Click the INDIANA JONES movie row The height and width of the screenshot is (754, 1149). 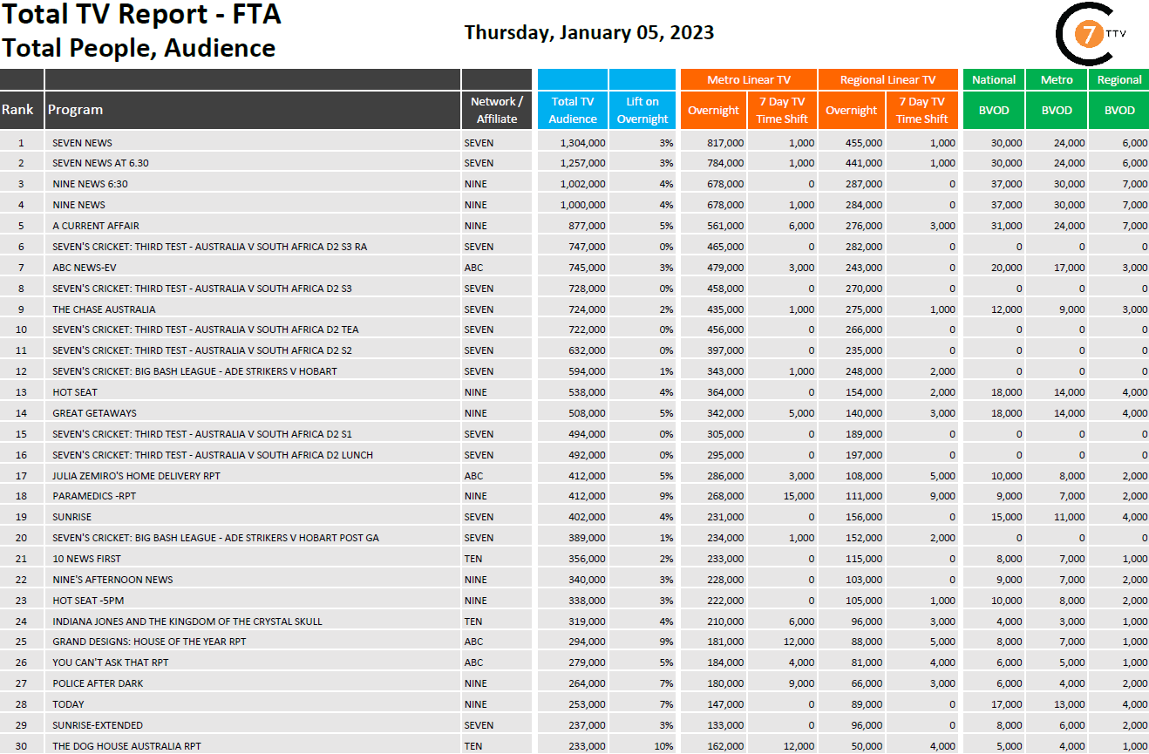click(x=574, y=622)
